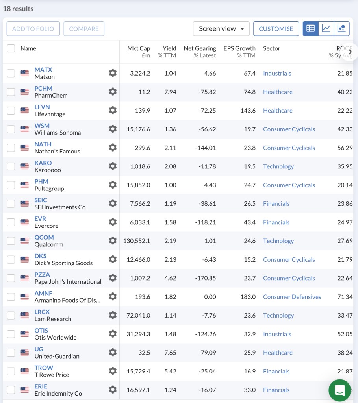Switch to table grid view icon
This screenshot has width=358, height=403.
310,29
